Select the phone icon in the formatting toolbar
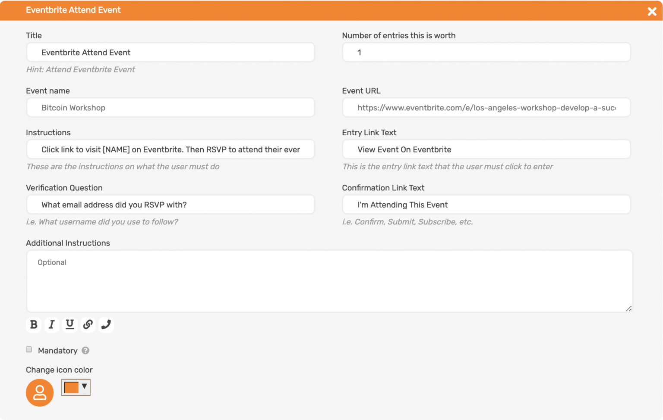This screenshot has height=420, width=663. pos(106,325)
